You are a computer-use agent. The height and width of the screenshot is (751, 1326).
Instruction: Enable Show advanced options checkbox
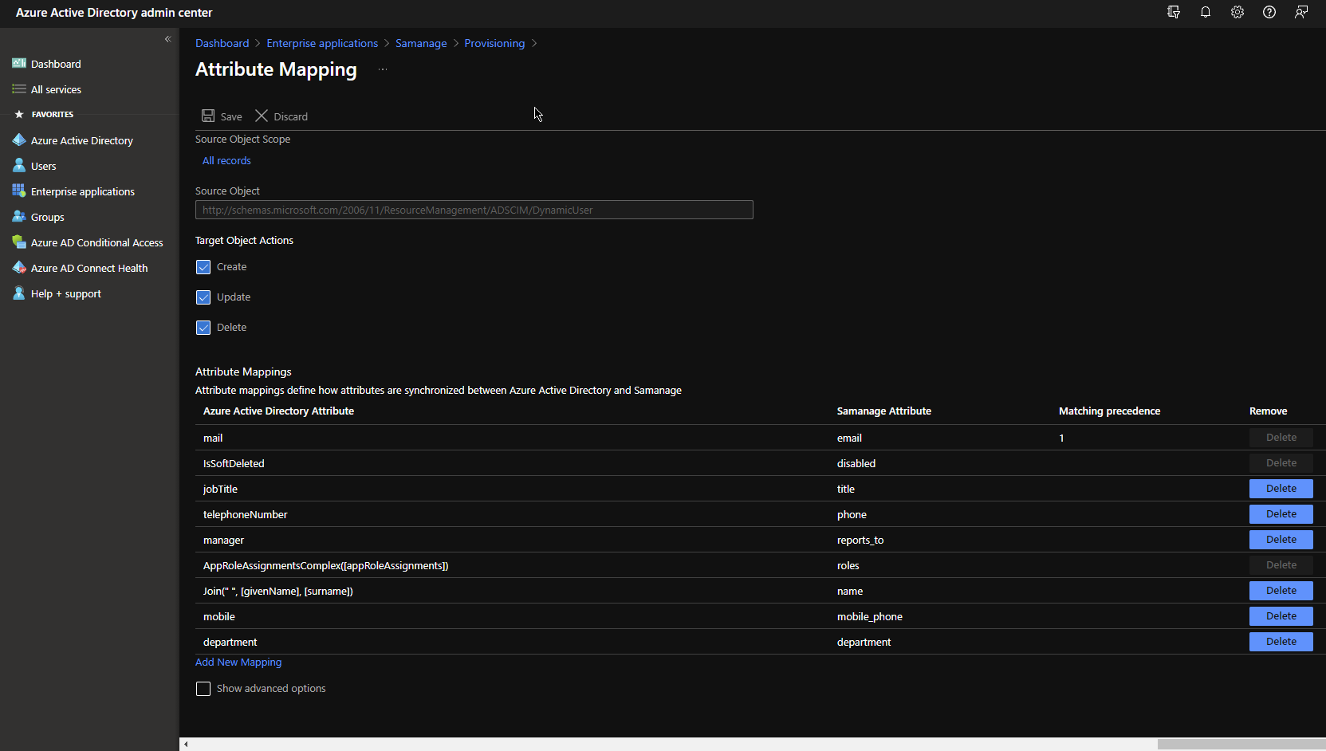coord(203,689)
